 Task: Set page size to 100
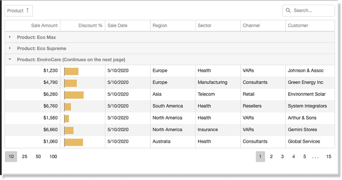pyautogui.click(x=53, y=157)
